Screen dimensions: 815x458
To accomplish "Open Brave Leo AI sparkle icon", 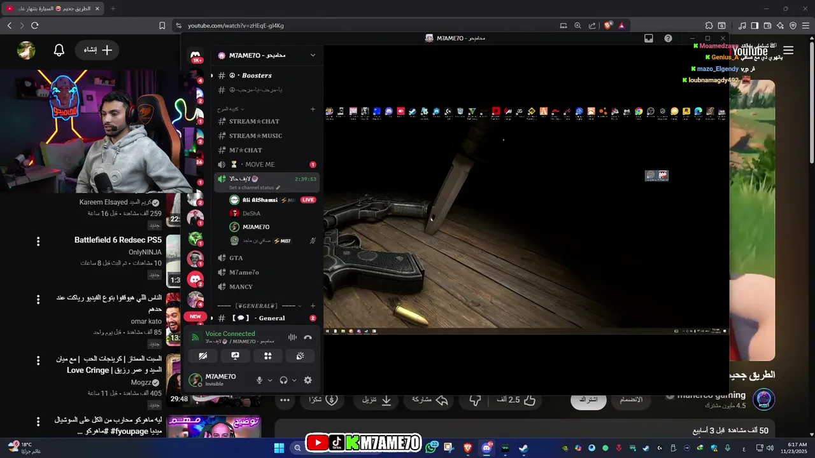I will point(781,25).
